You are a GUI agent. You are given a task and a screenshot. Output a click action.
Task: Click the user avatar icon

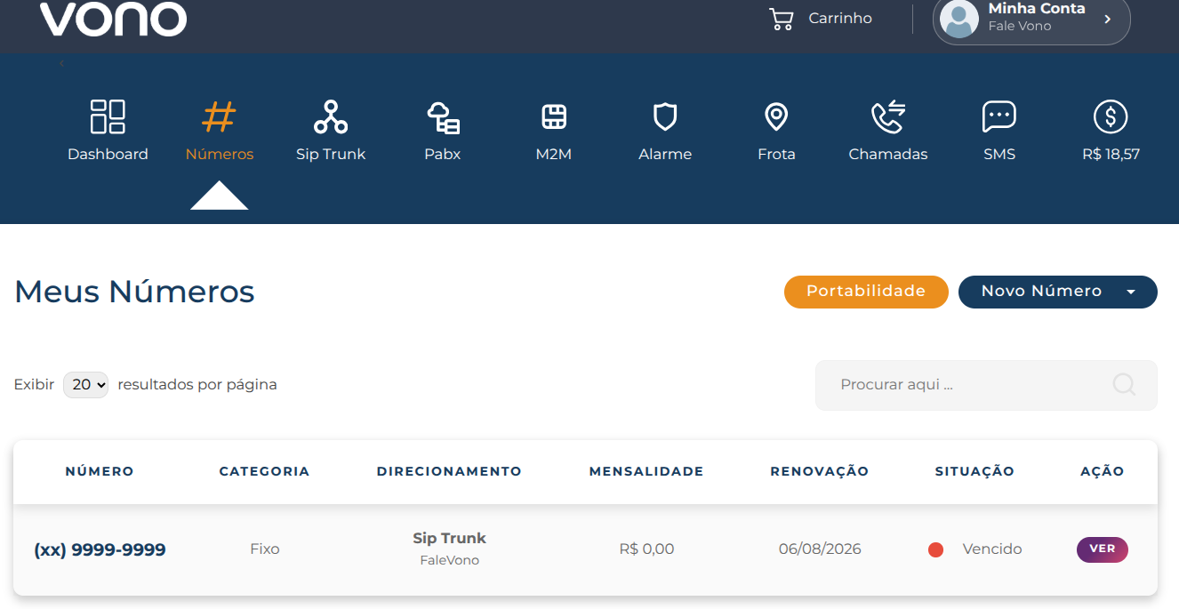pos(959,19)
